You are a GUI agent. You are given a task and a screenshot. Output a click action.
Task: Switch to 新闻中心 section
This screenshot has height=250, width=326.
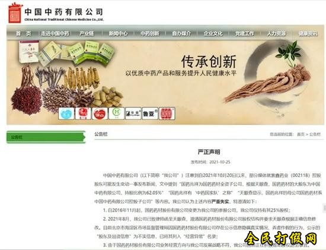pyautogui.click(x=119, y=33)
